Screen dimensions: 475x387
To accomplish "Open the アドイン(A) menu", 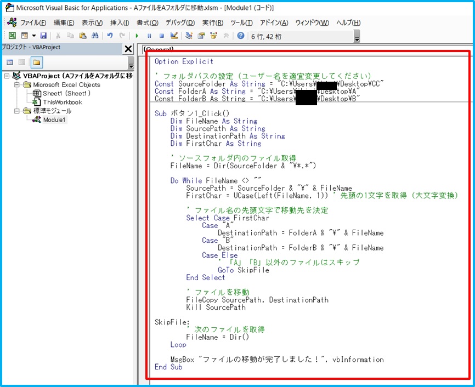I will click(274, 22).
